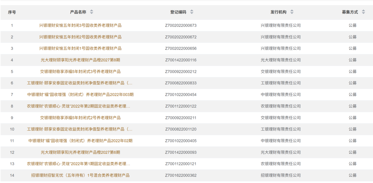Viewport: 373px width, 183px height.
Task: Open 兴银理财安愉五年封闭2号固收类养老理财产品
Action: coord(80,37)
